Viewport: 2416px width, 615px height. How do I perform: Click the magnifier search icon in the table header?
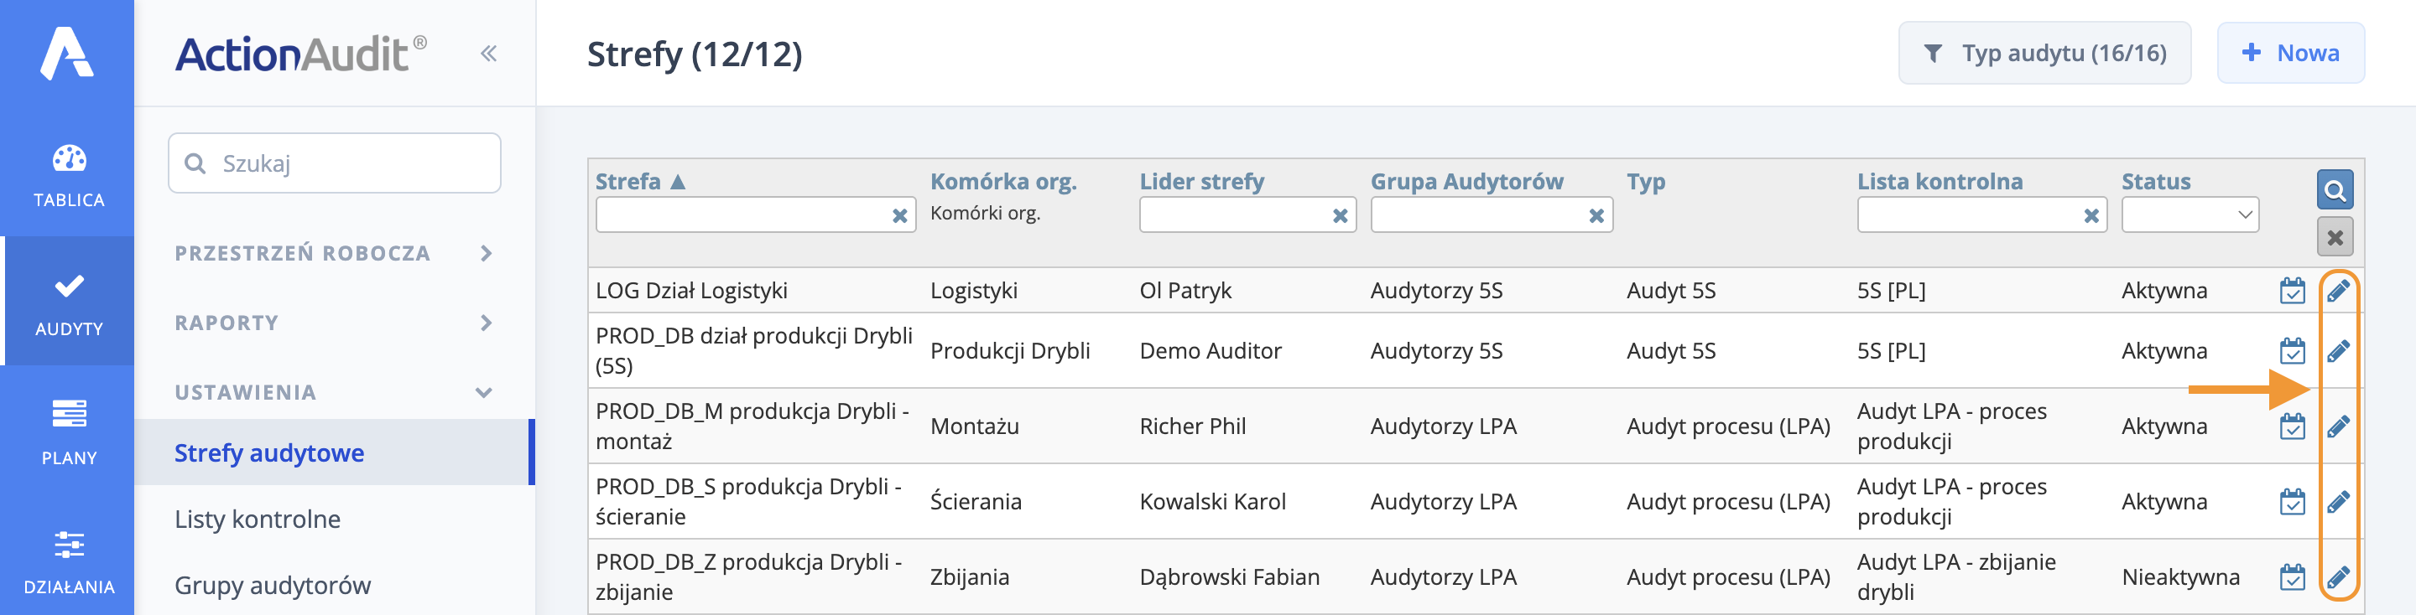pyautogui.click(x=2335, y=189)
